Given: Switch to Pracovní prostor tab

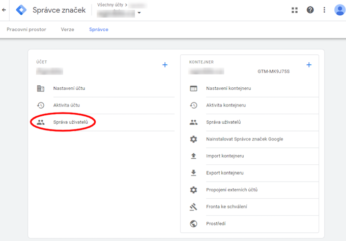Looking at the screenshot, I should click(26, 29).
